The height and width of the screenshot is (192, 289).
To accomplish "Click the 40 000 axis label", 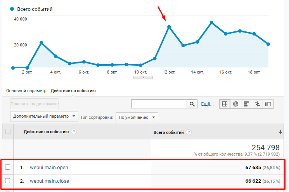I will 21,19.
